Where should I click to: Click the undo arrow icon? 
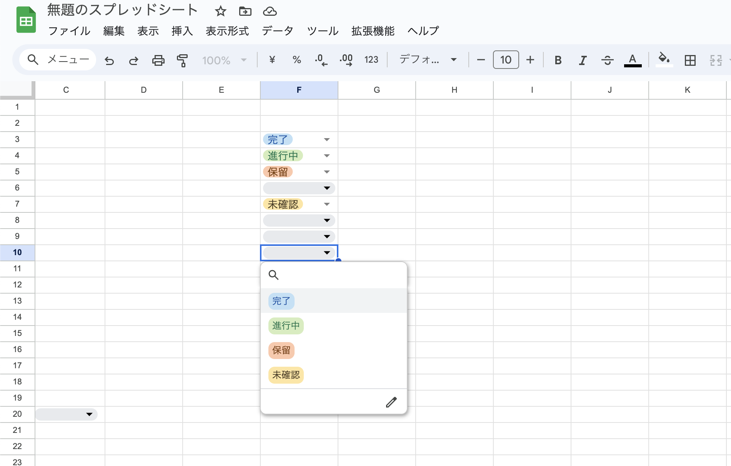coord(110,60)
